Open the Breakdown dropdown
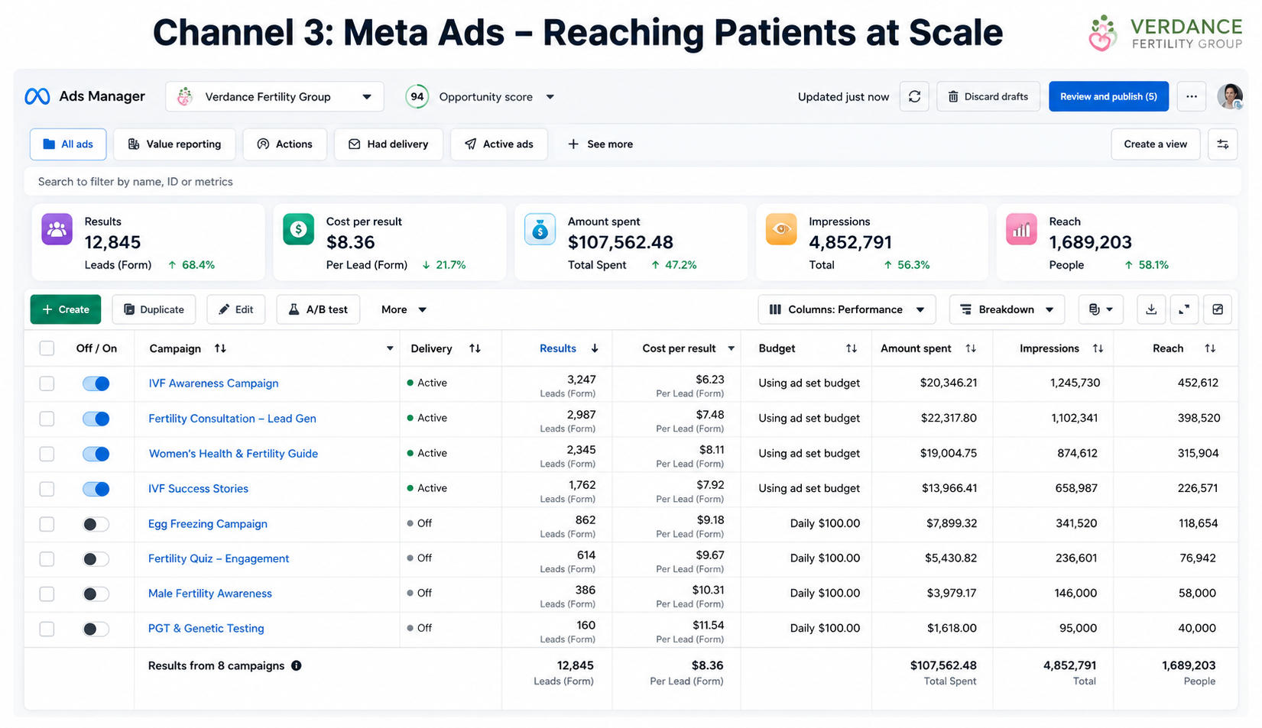1262x728 pixels. [x=1007, y=309]
